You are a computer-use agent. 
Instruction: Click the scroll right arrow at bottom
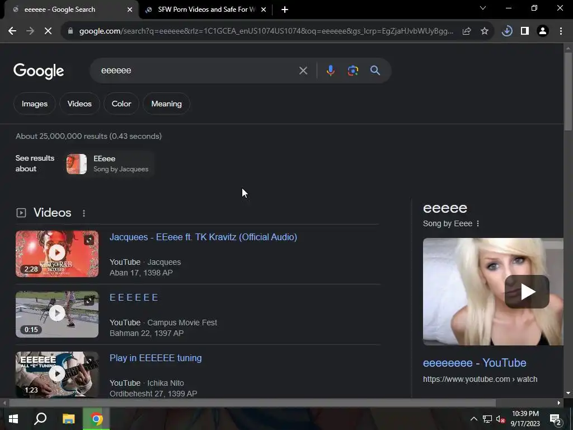[x=559, y=403]
